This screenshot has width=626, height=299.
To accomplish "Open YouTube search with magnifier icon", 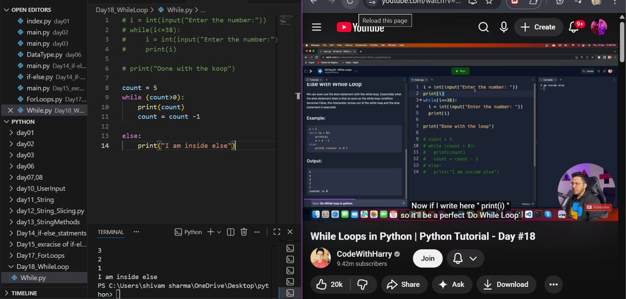I will click(x=484, y=27).
